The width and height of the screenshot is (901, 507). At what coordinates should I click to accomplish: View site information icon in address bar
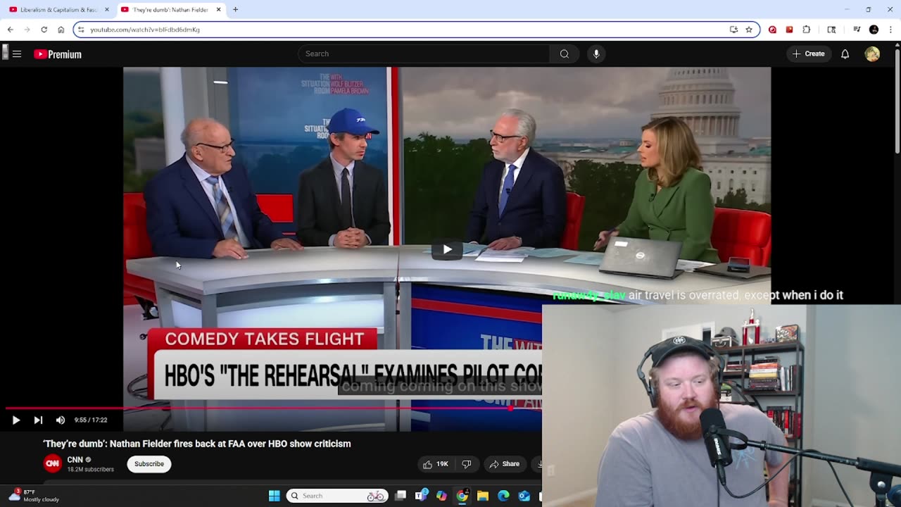pos(81,30)
